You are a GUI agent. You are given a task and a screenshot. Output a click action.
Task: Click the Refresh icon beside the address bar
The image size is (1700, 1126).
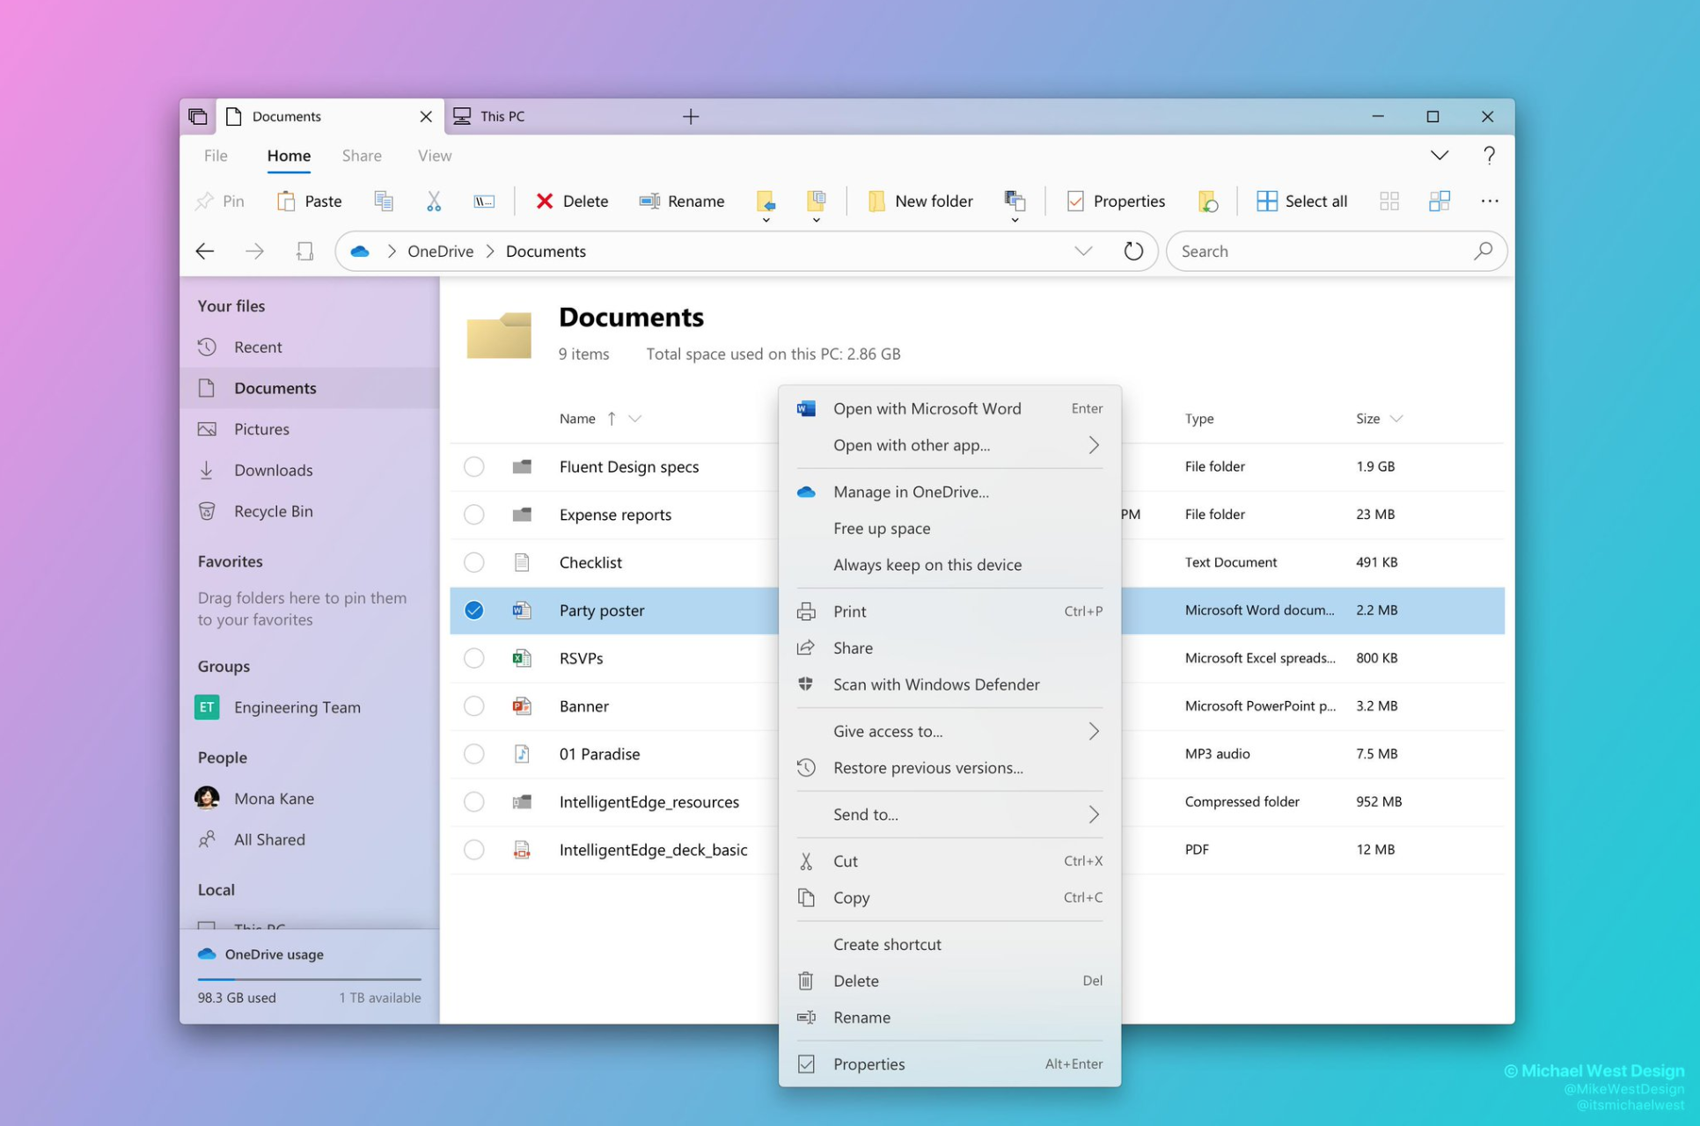1133,251
